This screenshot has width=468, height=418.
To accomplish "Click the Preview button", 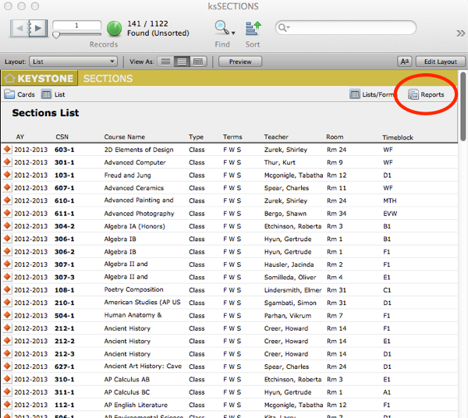I will [x=240, y=62].
